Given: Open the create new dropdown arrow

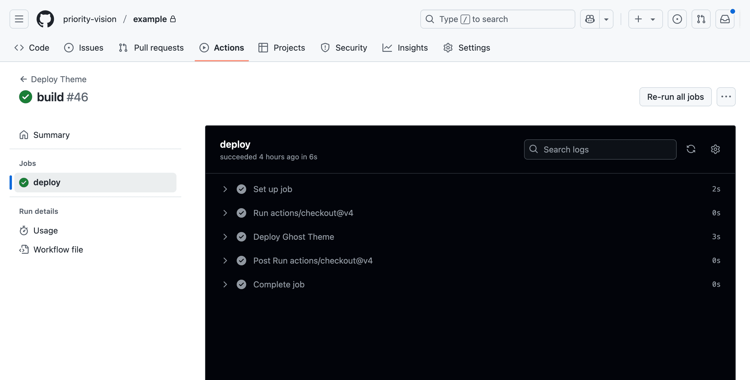Looking at the screenshot, I should [653, 19].
